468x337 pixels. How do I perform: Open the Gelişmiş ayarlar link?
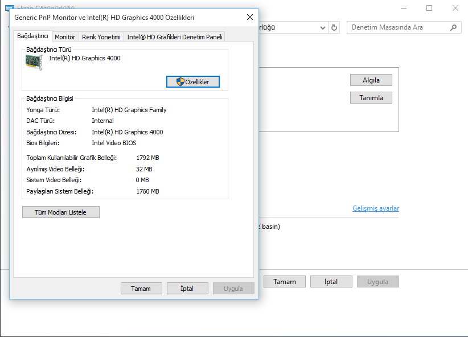pos(376,208)
